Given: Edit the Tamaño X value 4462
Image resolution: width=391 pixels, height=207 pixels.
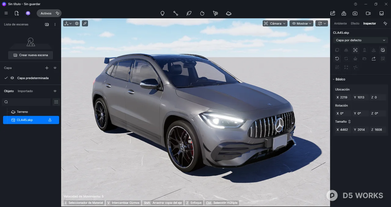Looking at the screenshot, I should pos(343,130).
